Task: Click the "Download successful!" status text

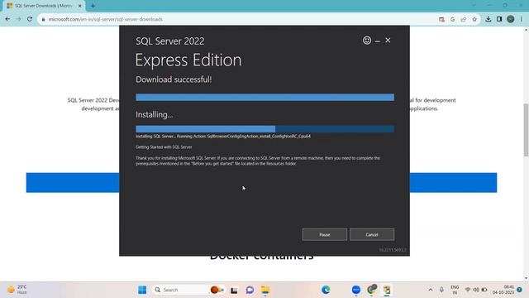Action: [x=174, y=79]
